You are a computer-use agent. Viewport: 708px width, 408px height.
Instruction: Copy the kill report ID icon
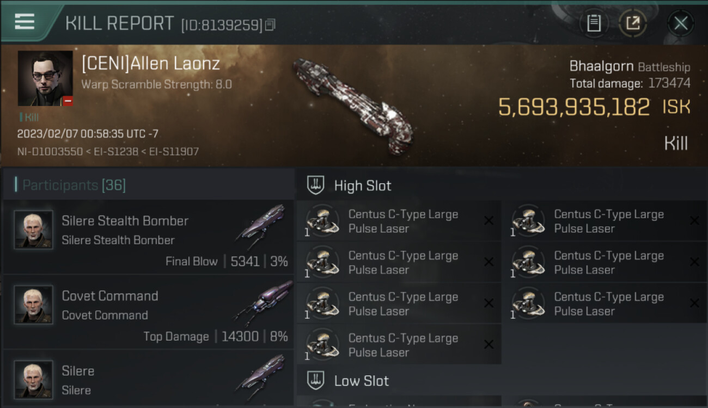pyautogui.click(x=271, y=24)
